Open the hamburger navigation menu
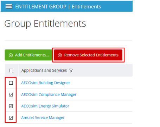This screenshot has height=127, width=160. (x=9, y=6)
